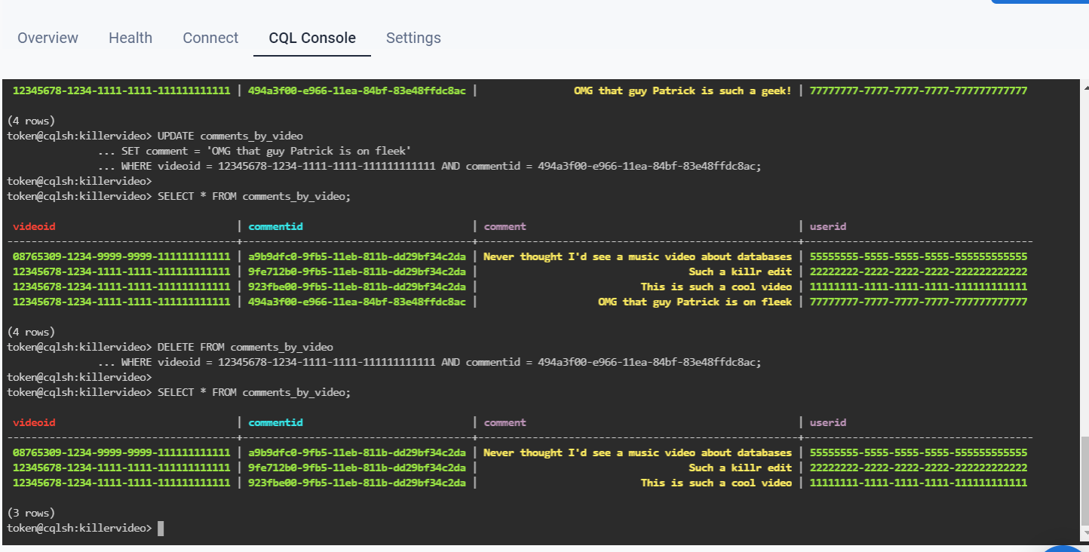
Task: Click userid 11111111-1111 in last table
Action: (x=919, y=483)
